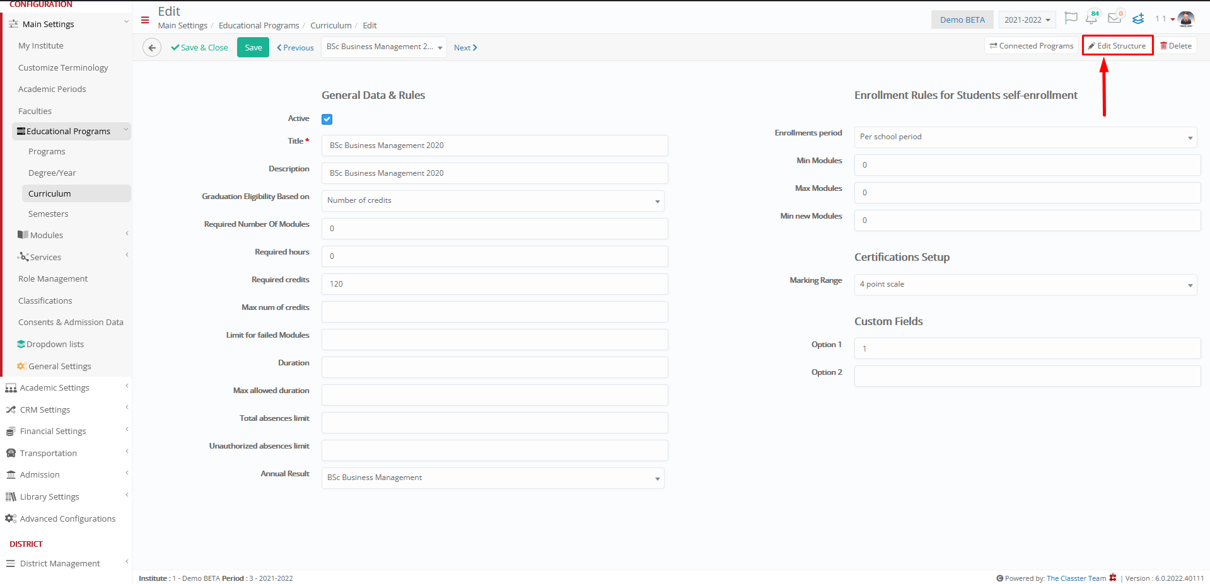Open the user menu red arrow
This screenshot has width=1210, height=584.
[x=1173, y=20]
